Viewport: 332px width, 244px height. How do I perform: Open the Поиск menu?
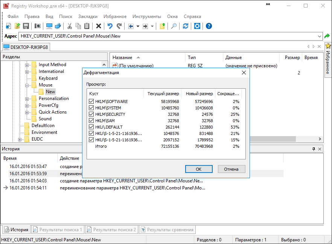point(65,17)
